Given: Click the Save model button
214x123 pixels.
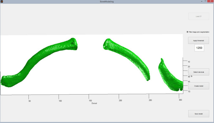Looking at the screenshot, I should point(199,114).
